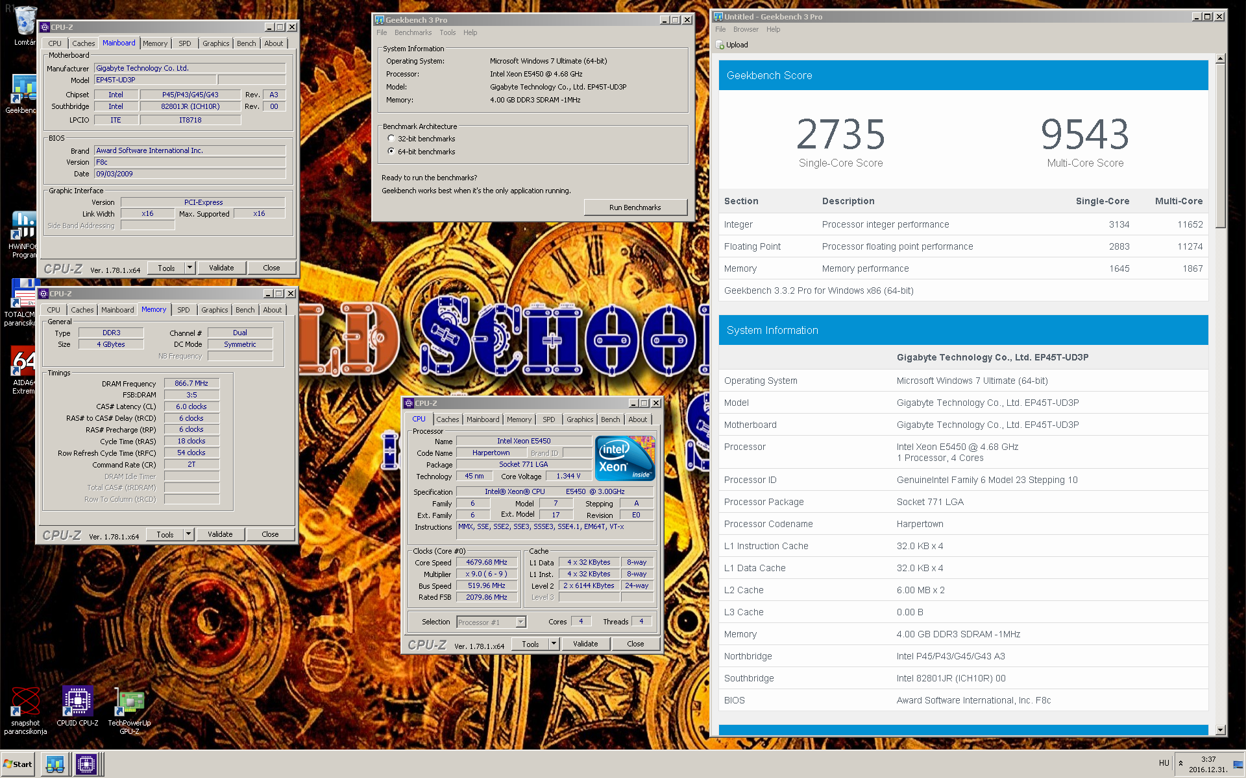Show hidden system tray icons
This screenshot has width=1246, height=778.
click(1180, 763)
